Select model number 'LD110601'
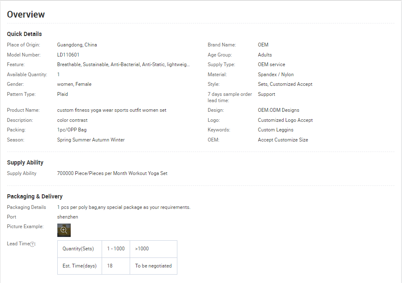The width and height of the screenshot is (402, 283). (x=68, y=55)
